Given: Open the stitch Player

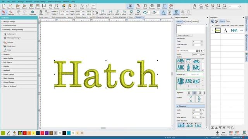Looking at the screenshot, I should tap(171, 6).
